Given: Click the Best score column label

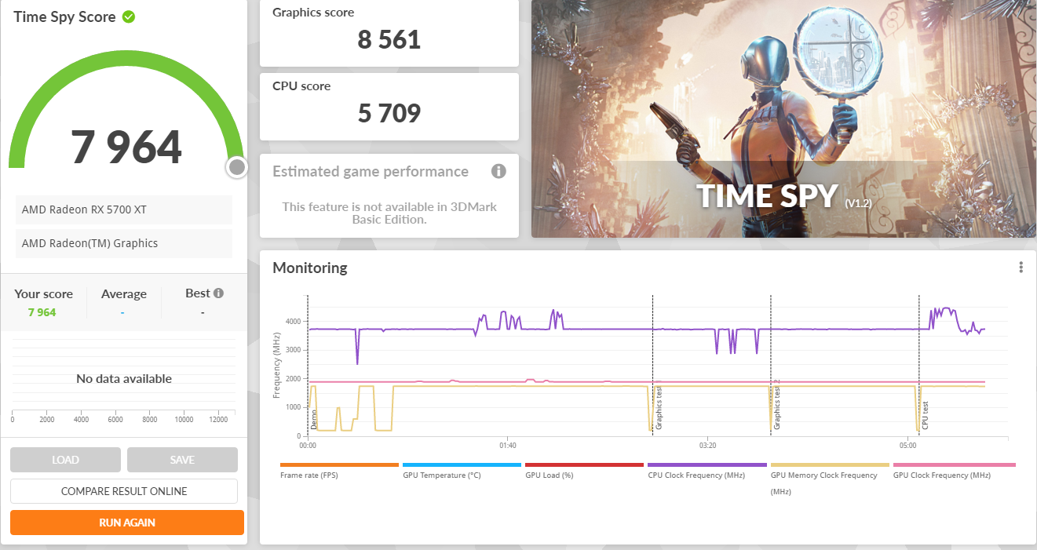Looking at the screenshot, I should point(198,293).
